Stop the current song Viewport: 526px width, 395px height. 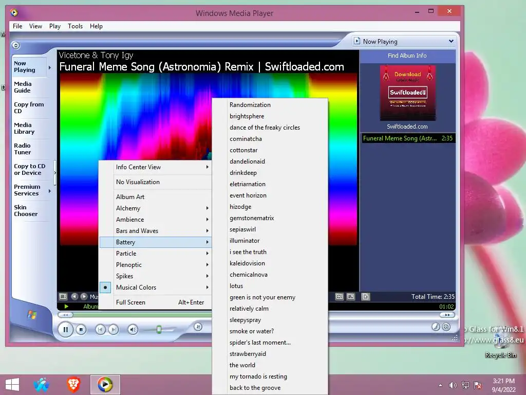[81, 330]
